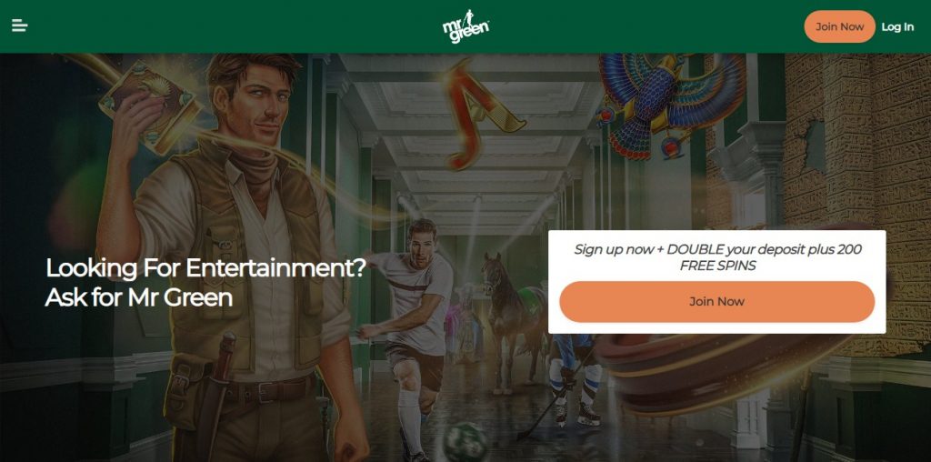Click the orange Join Now header button
Screen dimensions: 931x462
click(839, 26)
